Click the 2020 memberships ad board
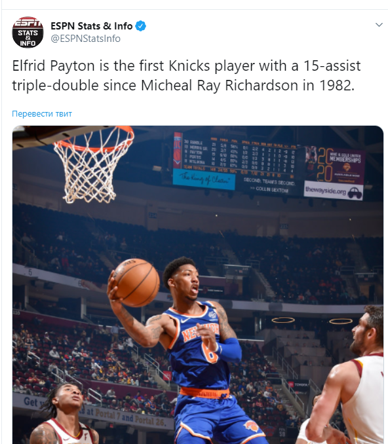Viewport: 388px width, 444px height. 334,164
